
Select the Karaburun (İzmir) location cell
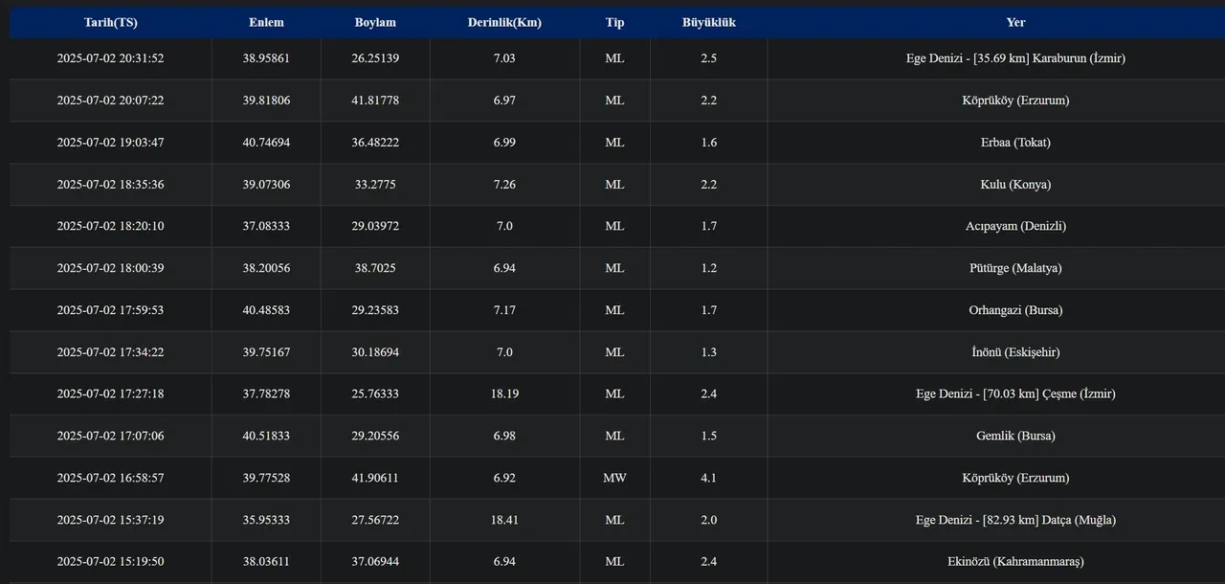pyautogui.click(x=1015, y=58)
